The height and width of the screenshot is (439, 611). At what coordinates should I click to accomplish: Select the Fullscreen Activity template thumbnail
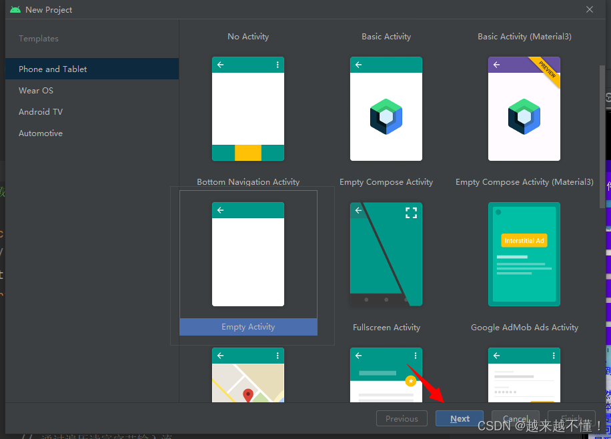pyautogui.click(x=386, y=254)
